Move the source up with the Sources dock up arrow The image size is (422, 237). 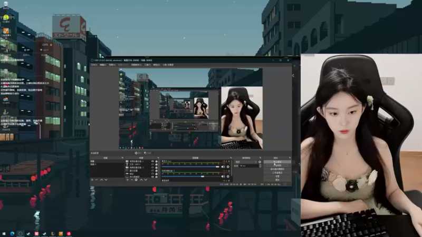tap(141, 180)
